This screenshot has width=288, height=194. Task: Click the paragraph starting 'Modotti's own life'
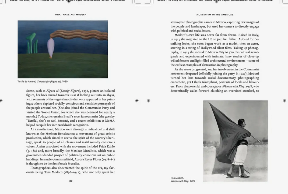tap(215, 50)
